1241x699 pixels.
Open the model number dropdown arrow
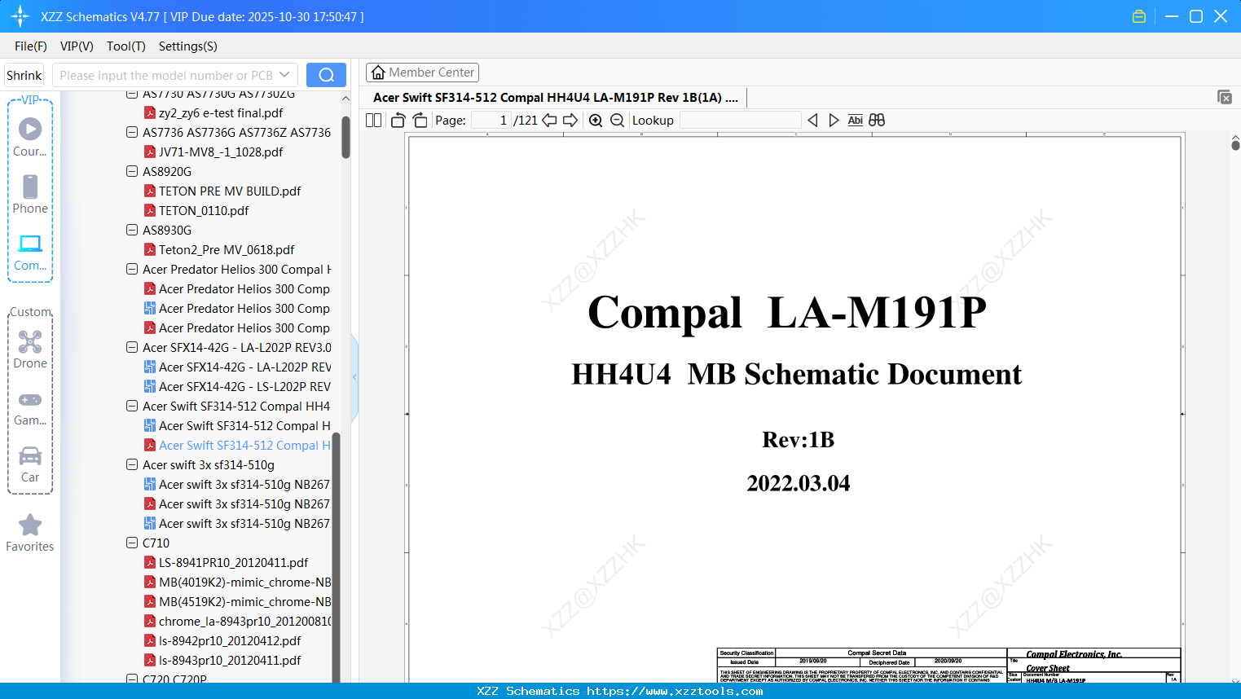(x=284, y=75)
